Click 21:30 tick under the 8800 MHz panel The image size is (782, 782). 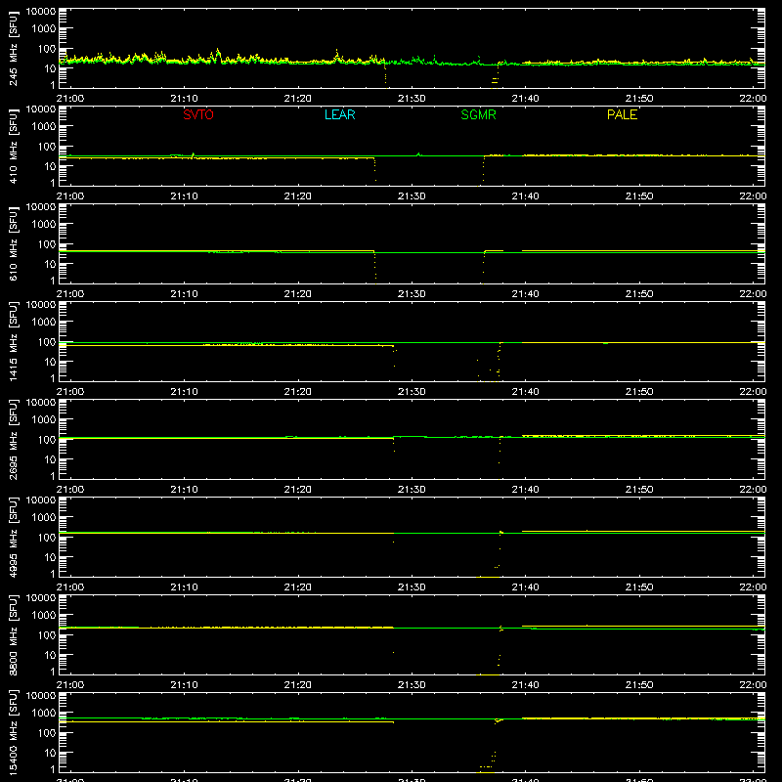pos(412,685)
